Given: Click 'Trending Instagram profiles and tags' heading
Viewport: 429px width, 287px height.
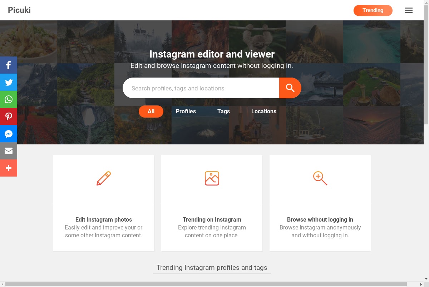Looking at the screenshot, I should pyautogui.click(x=212, y=268).
